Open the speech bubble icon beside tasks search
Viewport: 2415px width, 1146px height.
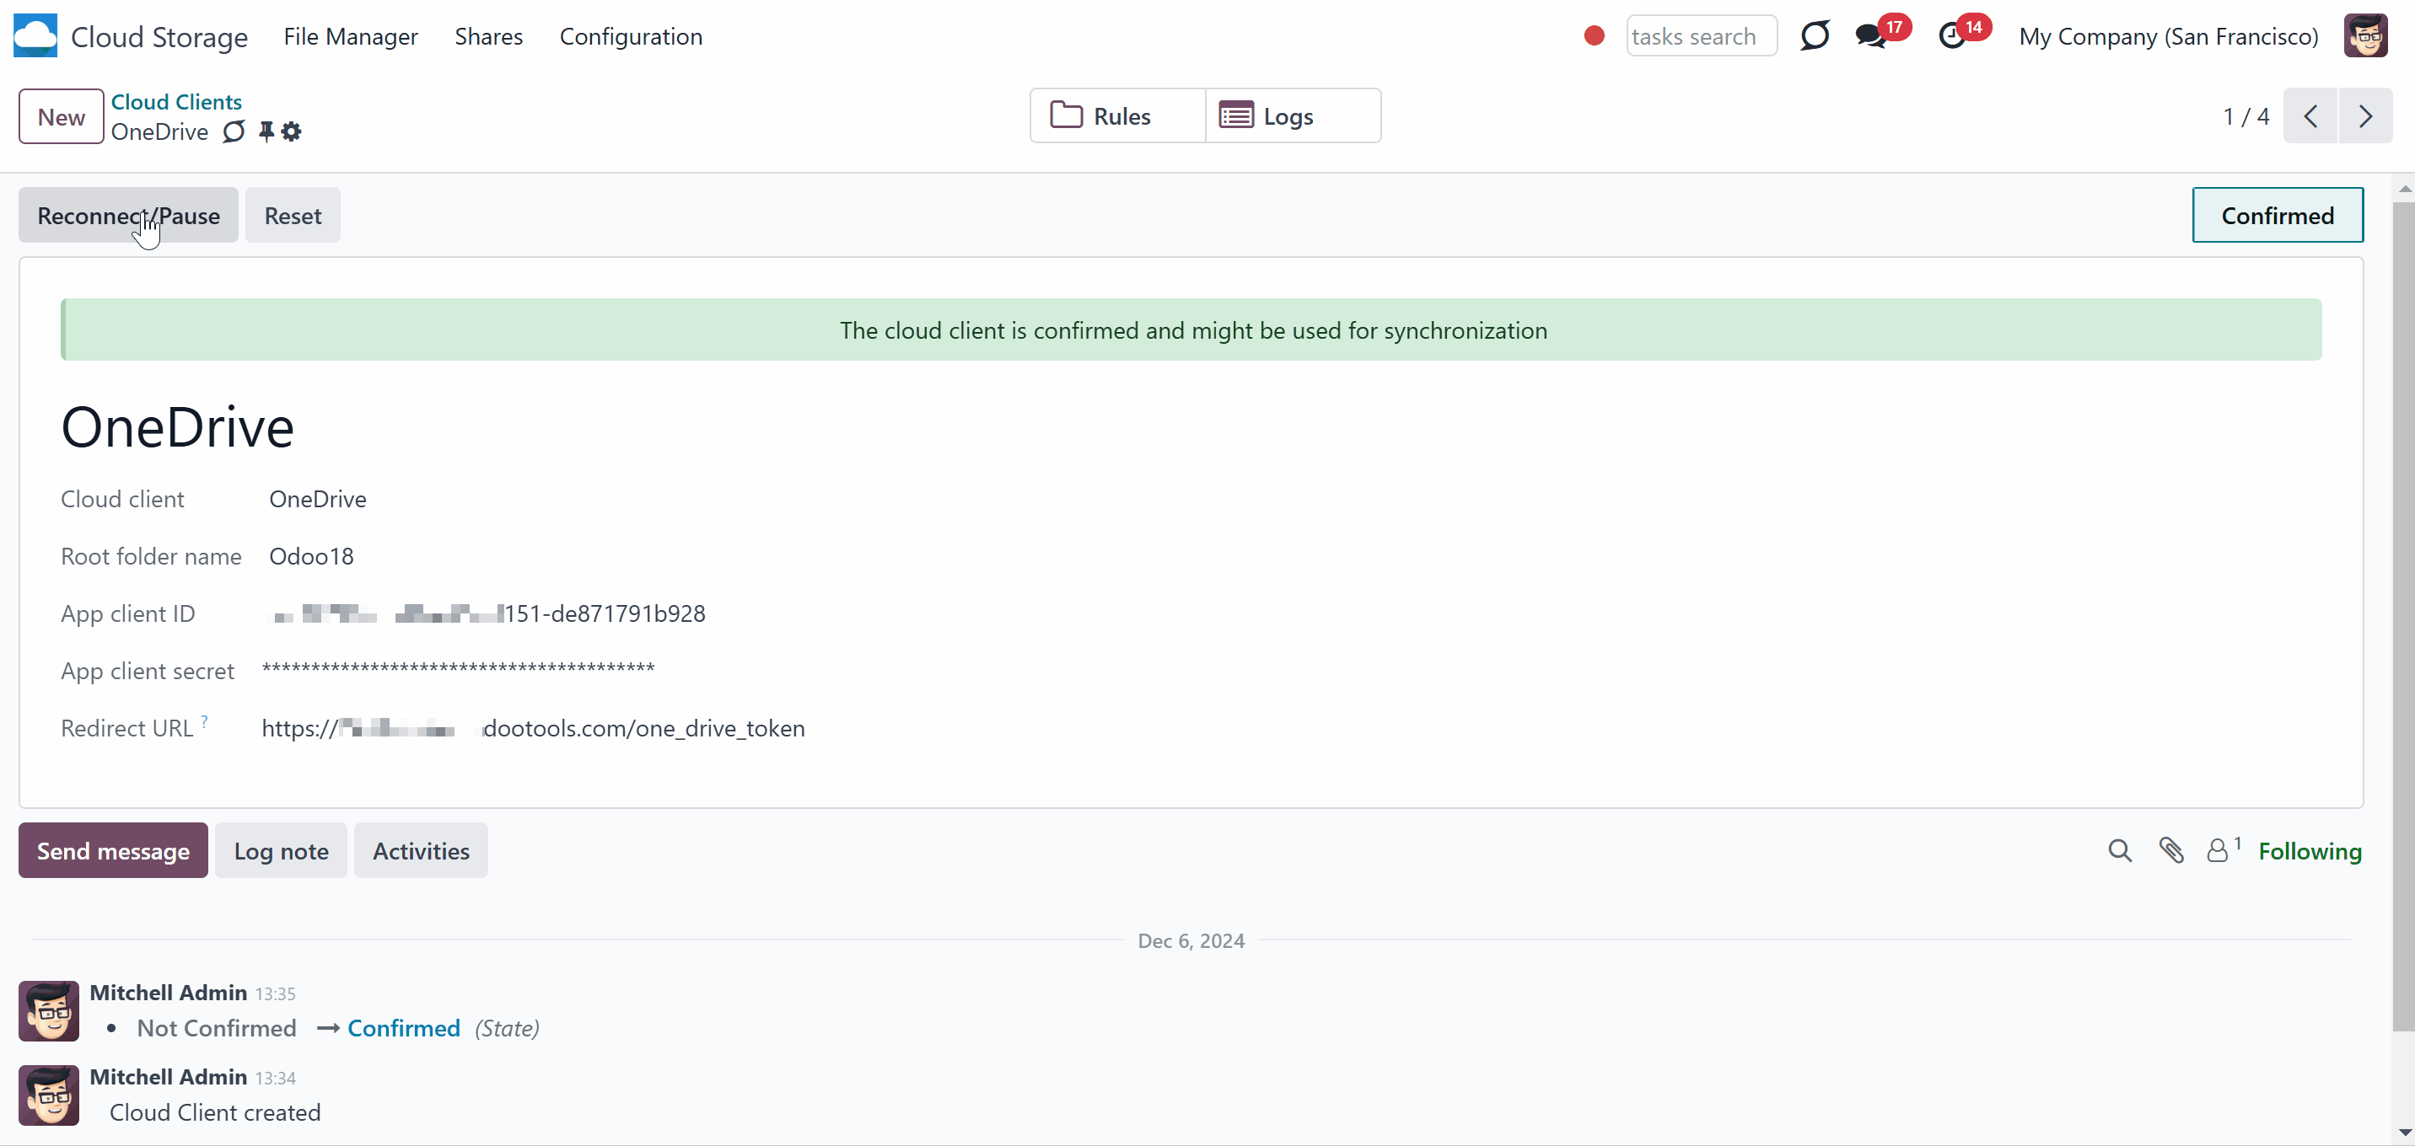pyautogui.click(x=1815, y=35)
